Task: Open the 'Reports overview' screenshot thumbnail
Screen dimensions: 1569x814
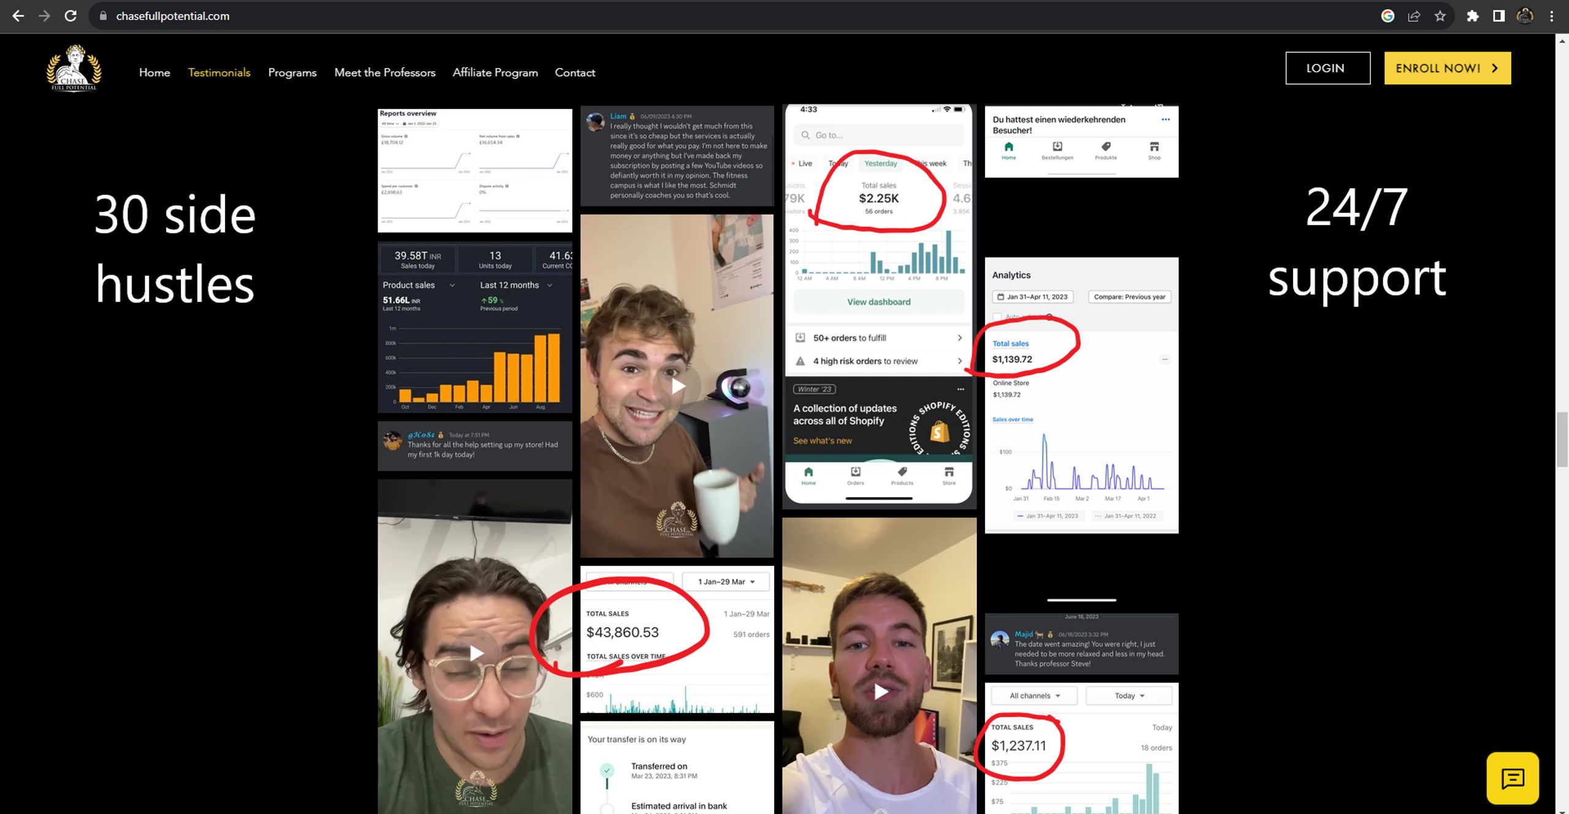Action: [475, 170]
